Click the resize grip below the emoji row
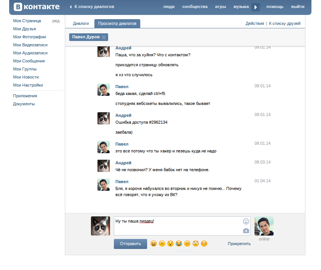Image resolution: width=321 pixels, height=270 pixels. click(x=185, y=252)
